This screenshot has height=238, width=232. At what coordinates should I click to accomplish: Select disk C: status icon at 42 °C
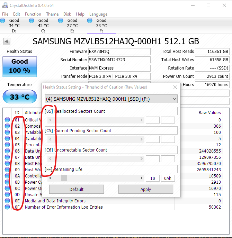[32, 20]
